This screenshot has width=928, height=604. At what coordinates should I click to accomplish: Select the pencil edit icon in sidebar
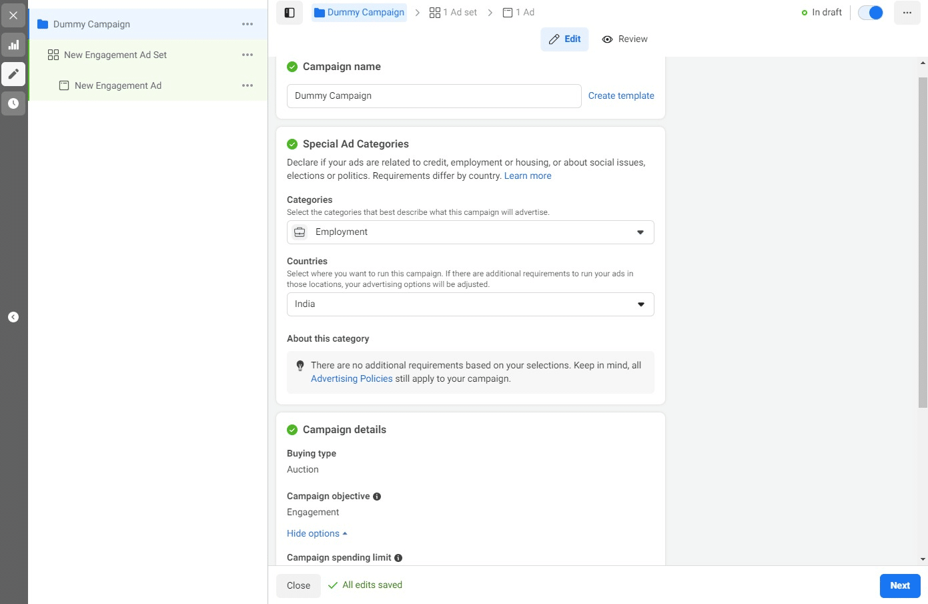[x=13, y=74]
